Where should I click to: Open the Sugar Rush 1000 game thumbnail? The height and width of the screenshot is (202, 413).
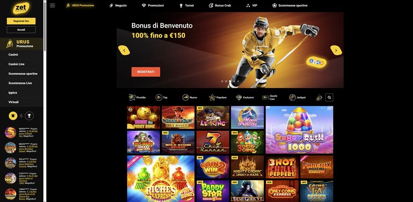click(x=299, y=130)
